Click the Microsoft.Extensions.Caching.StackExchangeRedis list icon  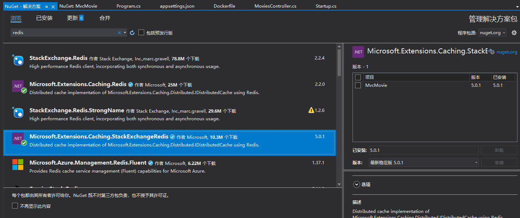pyautogui.click(x=18, y=139)
